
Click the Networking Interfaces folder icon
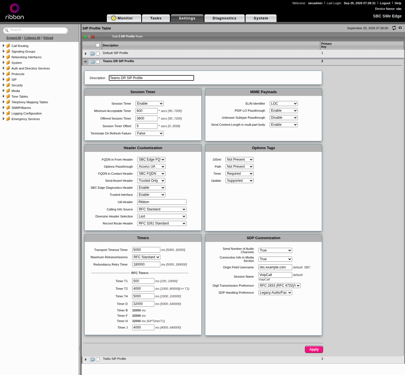tap(8, 57)
